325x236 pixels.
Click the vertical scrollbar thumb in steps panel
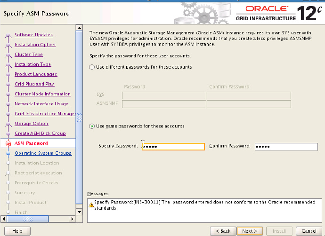(x=79, y=118)
